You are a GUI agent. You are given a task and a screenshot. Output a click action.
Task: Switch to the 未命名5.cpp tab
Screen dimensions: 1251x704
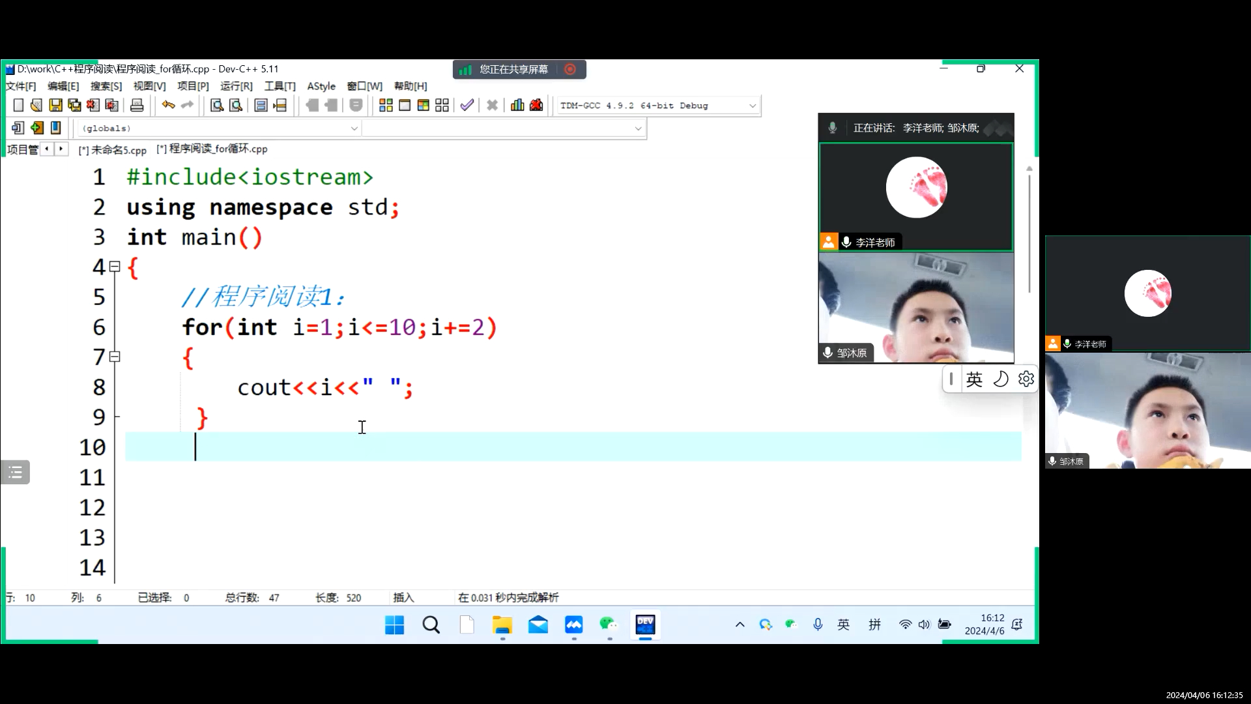click(x=113, y=150)
